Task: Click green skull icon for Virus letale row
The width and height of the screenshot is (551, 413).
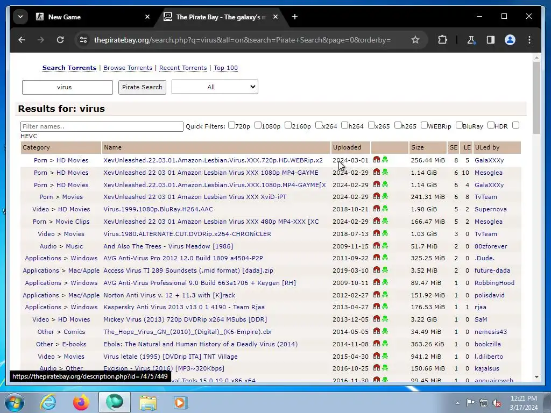Action: pyautogui.click(x=385, y=356)
